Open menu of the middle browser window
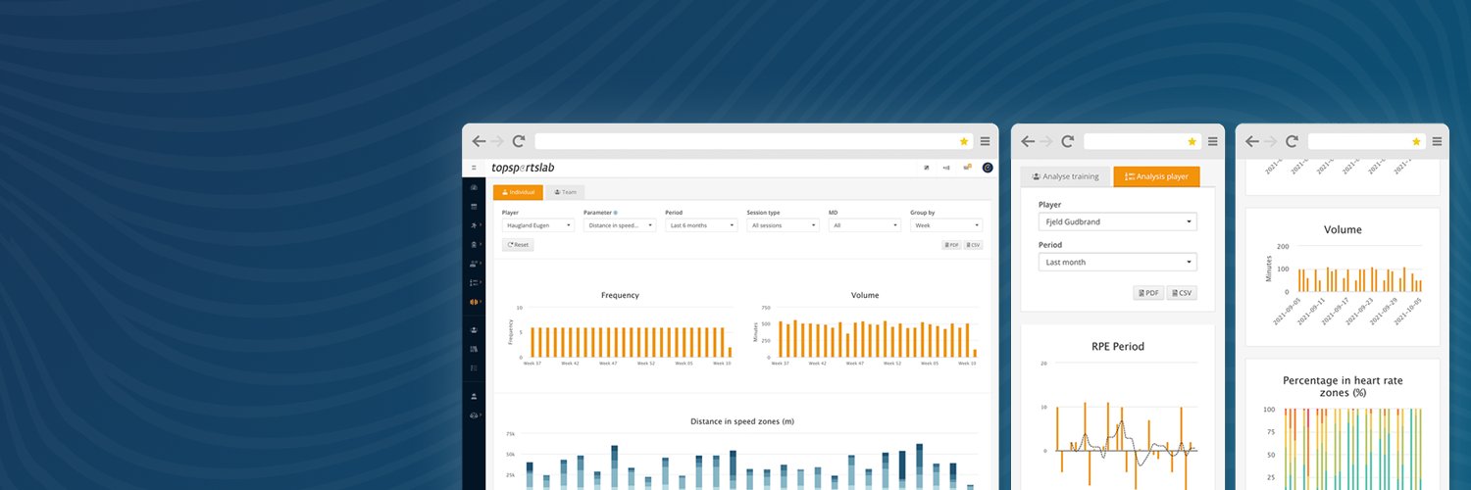Screen dimensions: 1471x490 pos(1213,141)
